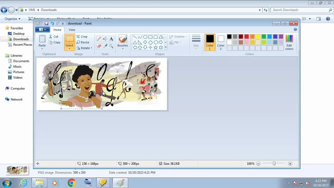
Task: Open Recent Places in Explorer sidebar
Action: click(x=23, y=45)
